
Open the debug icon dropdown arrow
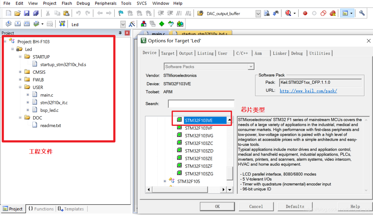click(x=295, y=13)
